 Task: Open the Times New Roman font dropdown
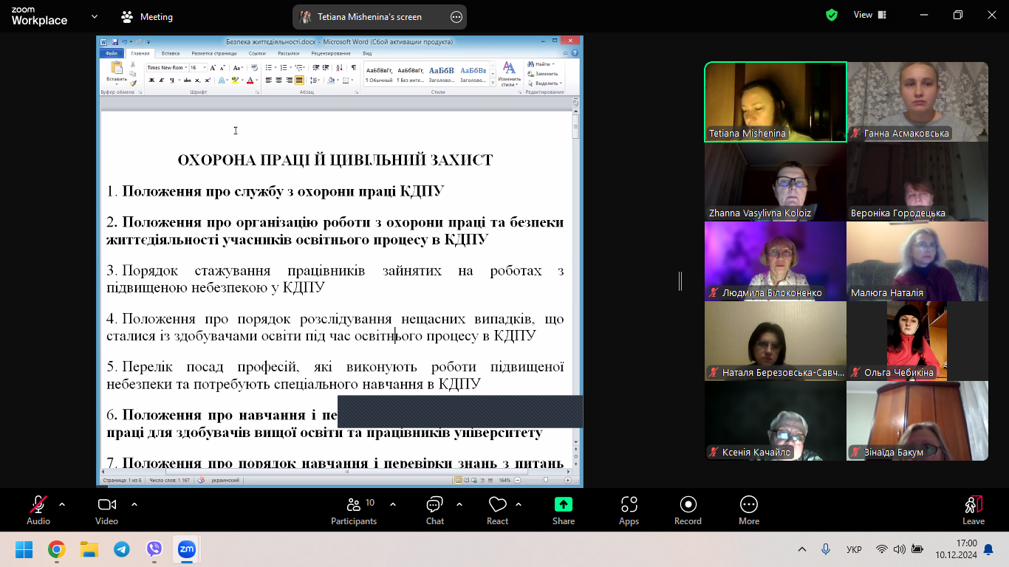point(185,67)
